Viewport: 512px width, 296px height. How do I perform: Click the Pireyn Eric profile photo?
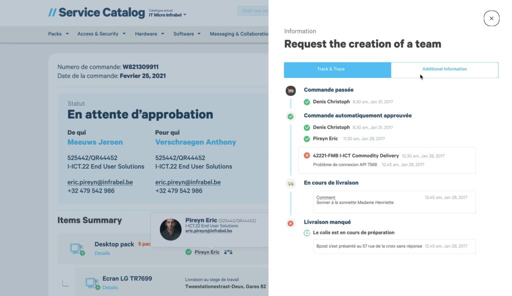coord(170,230)
